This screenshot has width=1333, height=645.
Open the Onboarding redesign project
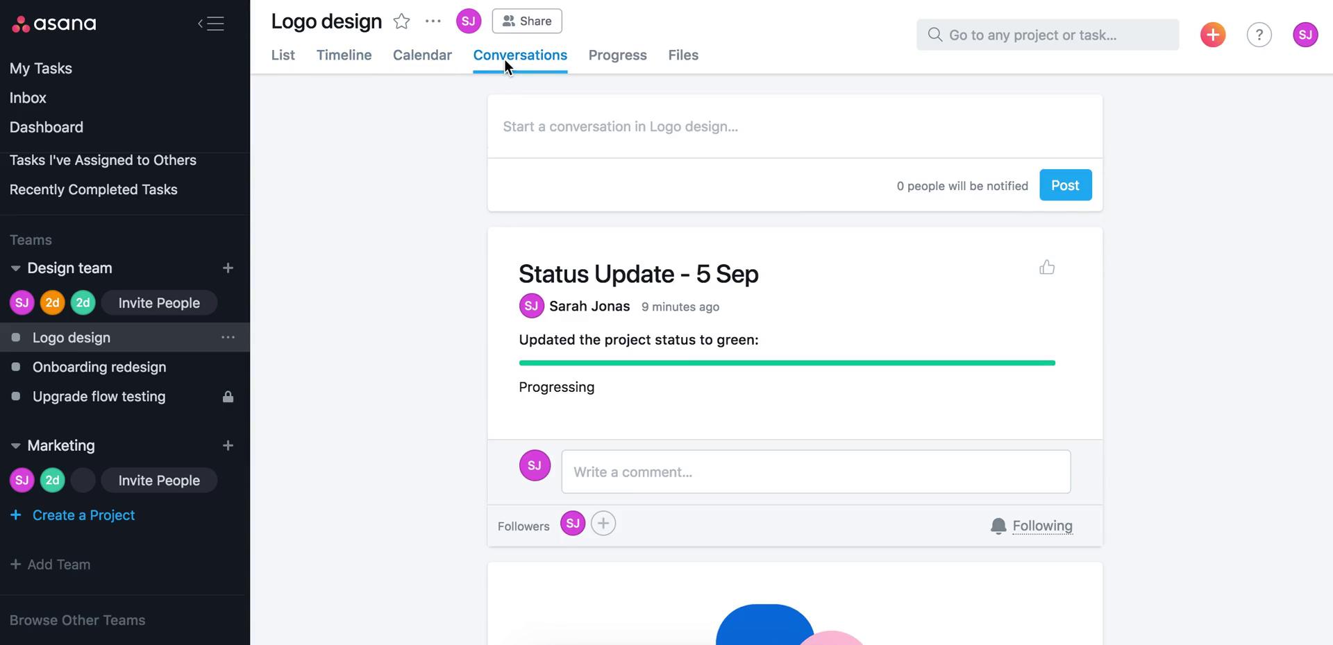pyautogui.click(x=99, y=367)
